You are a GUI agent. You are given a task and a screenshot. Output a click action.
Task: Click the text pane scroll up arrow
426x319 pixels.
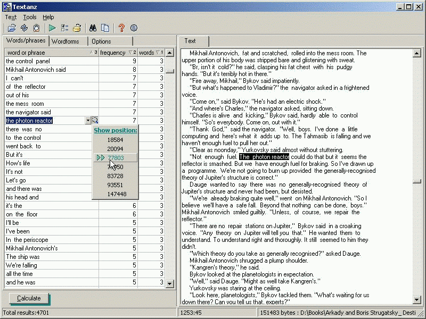[x=417, y=53]
